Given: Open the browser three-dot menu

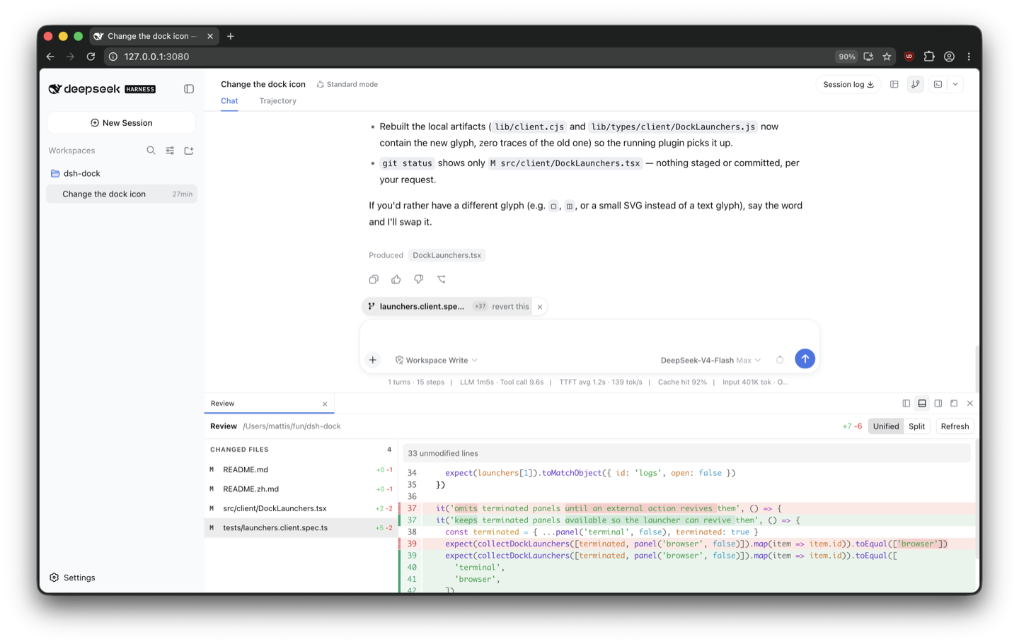Looking at the screenshot, I should click(969, 57).
